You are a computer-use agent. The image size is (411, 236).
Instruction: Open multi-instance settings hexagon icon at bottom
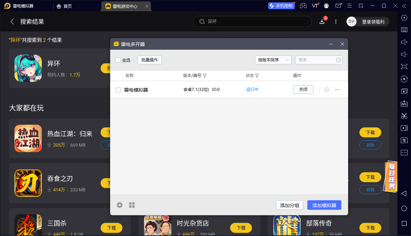pos(120,205)
